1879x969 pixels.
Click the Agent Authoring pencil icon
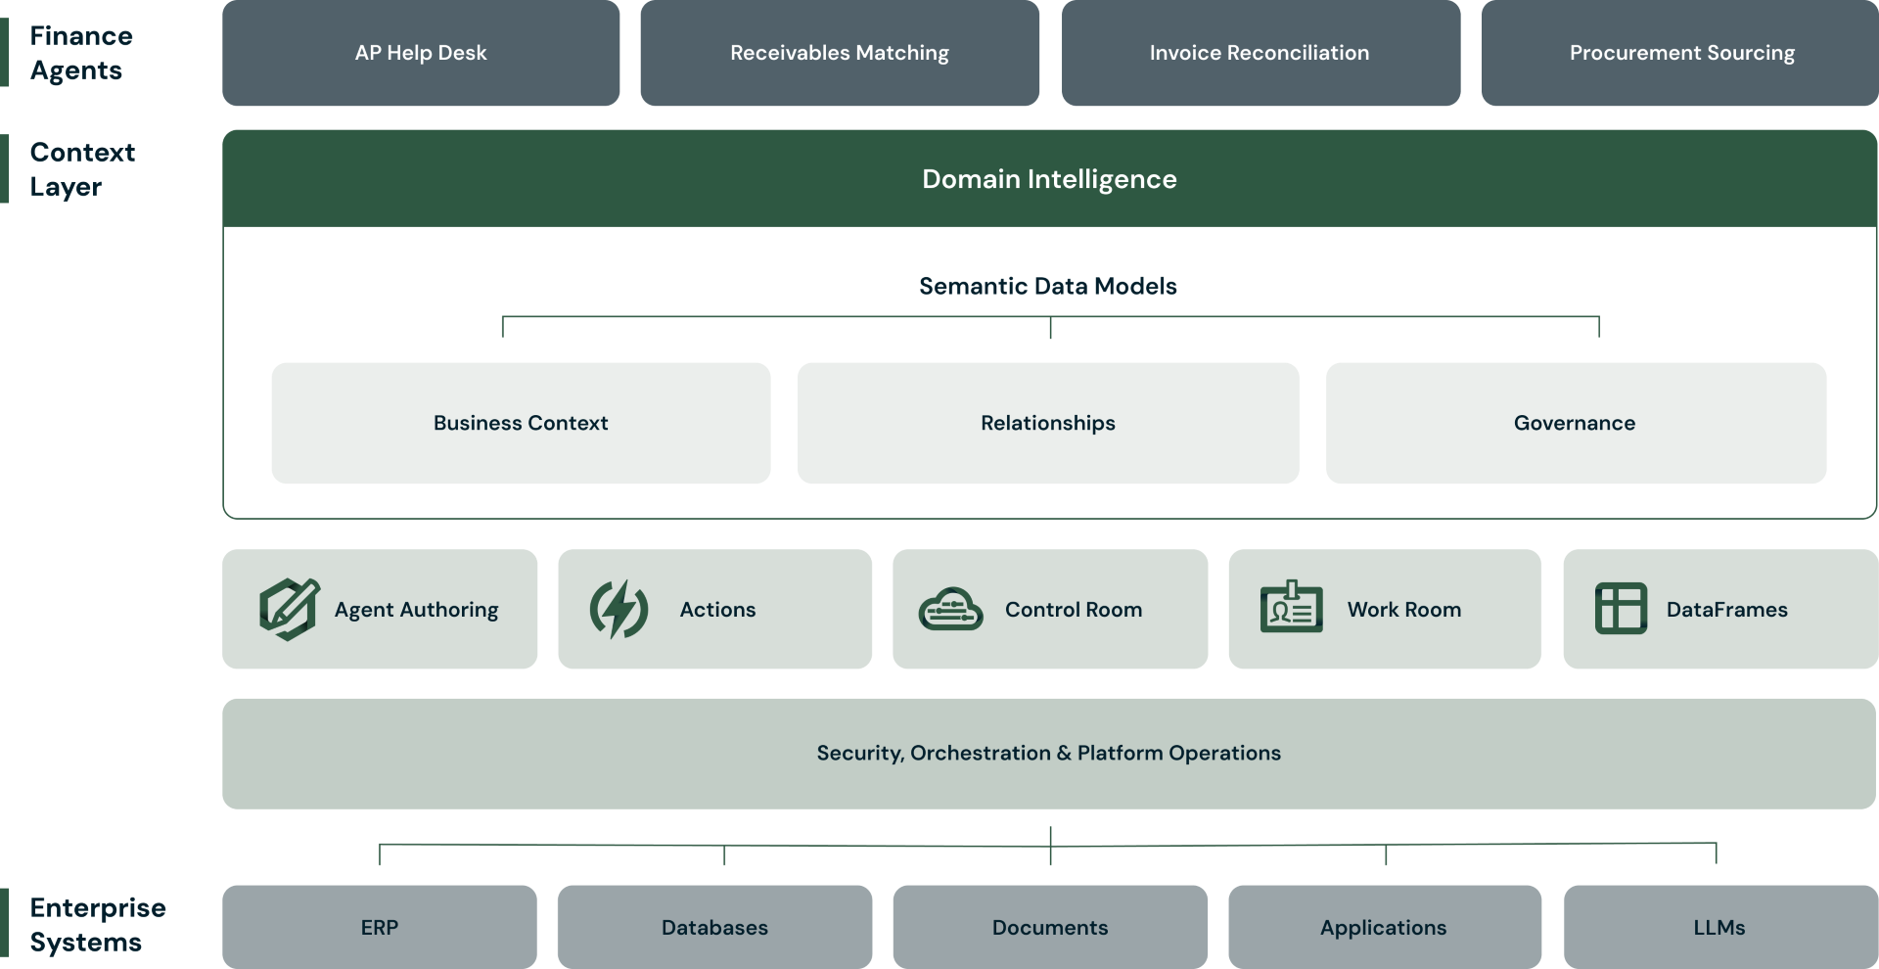(x=289, y=609)
